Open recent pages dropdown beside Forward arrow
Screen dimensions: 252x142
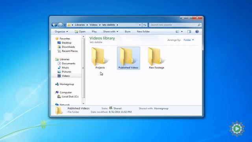click(65, 25)
